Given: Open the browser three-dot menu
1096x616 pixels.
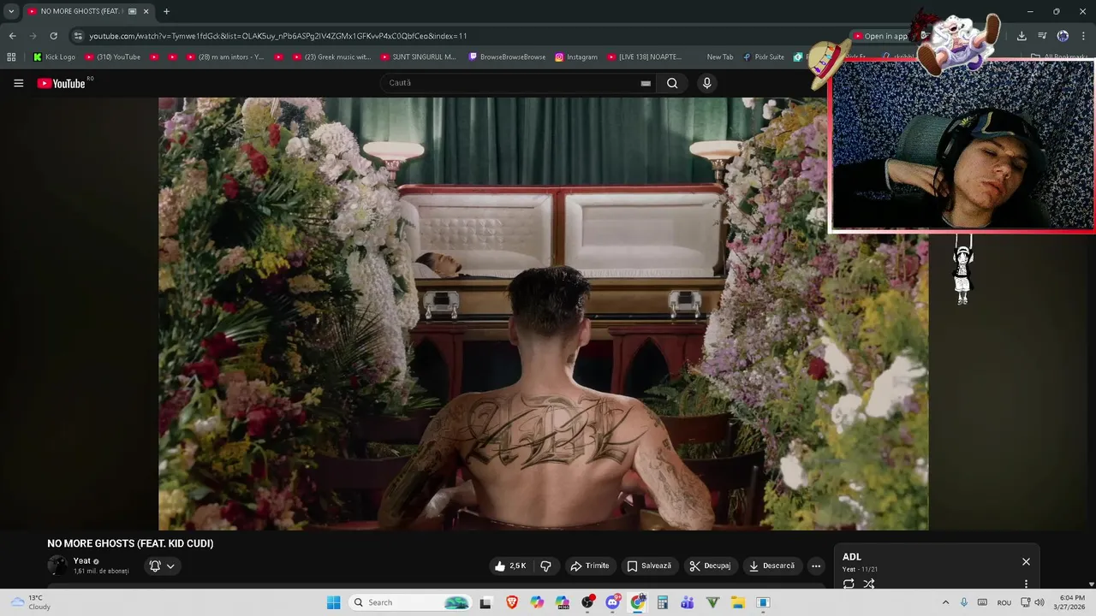Looking at the screenshot, I should coord(1084,36).
